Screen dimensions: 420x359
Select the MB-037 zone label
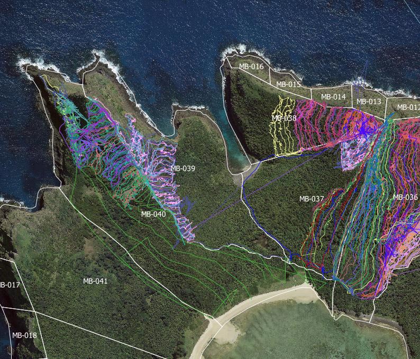coord(312,199)
